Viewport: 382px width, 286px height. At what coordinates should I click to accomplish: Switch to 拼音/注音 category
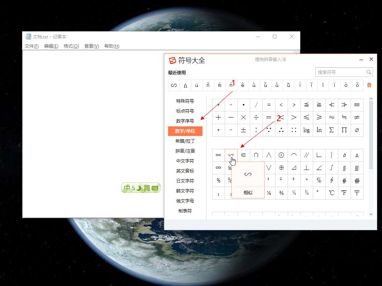(x=185, y=151)
